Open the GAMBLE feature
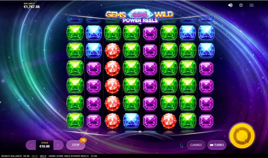Viewport: 268px width, 158px height. (x=196, y=145)
